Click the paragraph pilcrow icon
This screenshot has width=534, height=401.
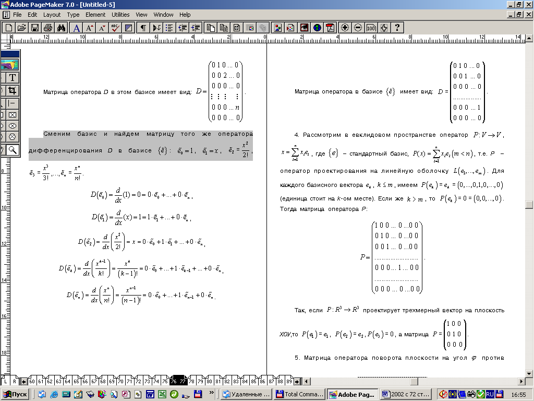pyautogui.click(x=143, y=28)
